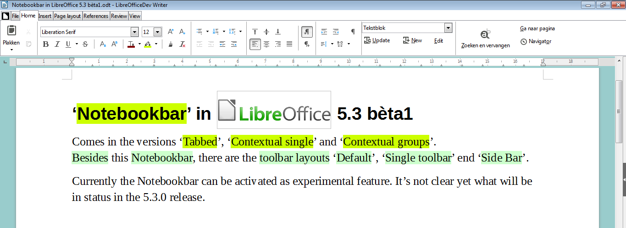Toggle Underline formatting
The image size is (626, 228).
68,44
